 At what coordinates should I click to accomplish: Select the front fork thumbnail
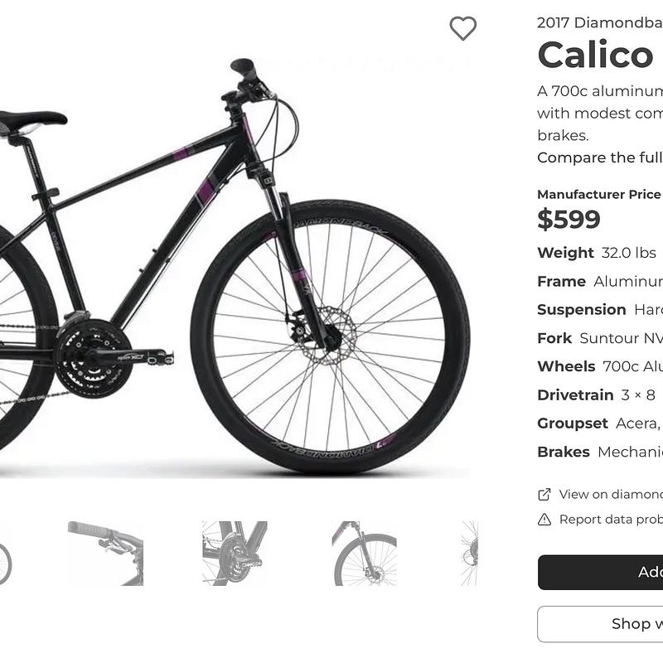[365, 549]
